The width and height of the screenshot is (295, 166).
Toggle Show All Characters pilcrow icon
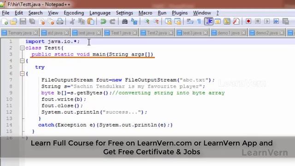pos(199,22)
